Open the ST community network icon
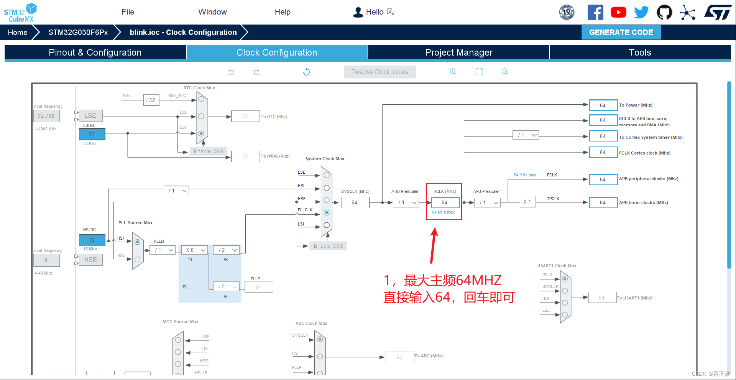The image size is (736, 380). click(688, 12)
